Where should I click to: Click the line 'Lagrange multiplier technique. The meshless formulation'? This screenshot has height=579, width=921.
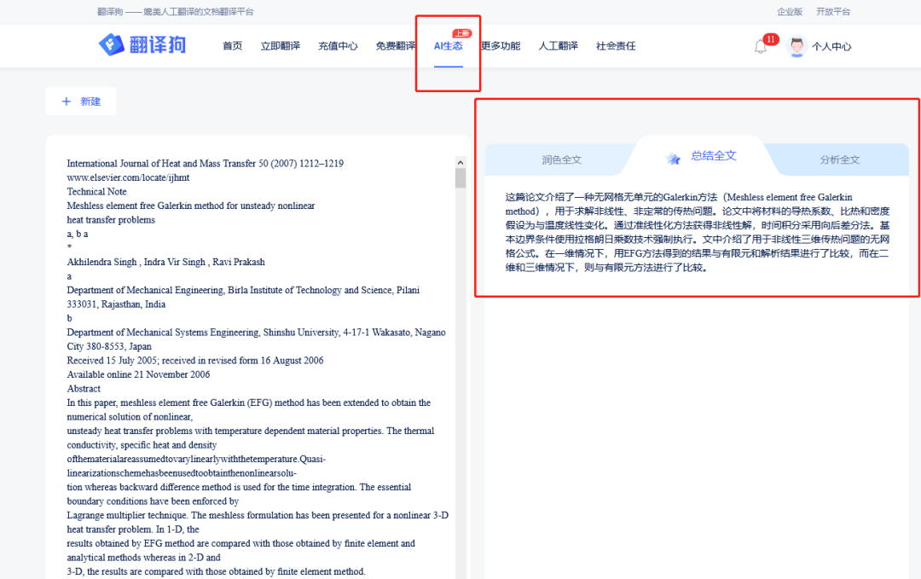click(x=258, y=515)
